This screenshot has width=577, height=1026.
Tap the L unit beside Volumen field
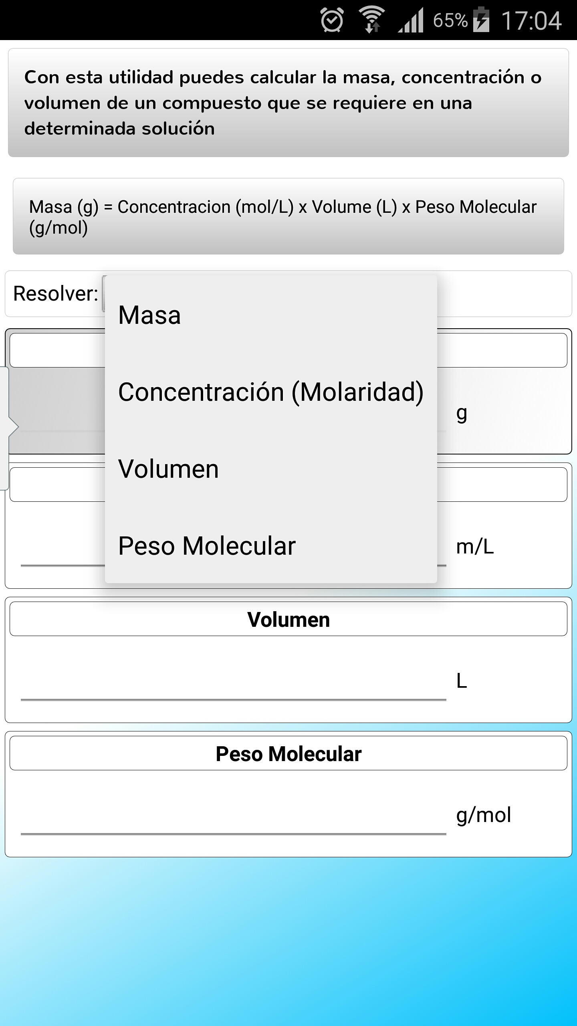[462, 681]
